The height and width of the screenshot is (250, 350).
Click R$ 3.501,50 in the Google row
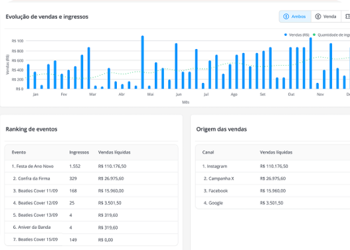pos(272,203)
